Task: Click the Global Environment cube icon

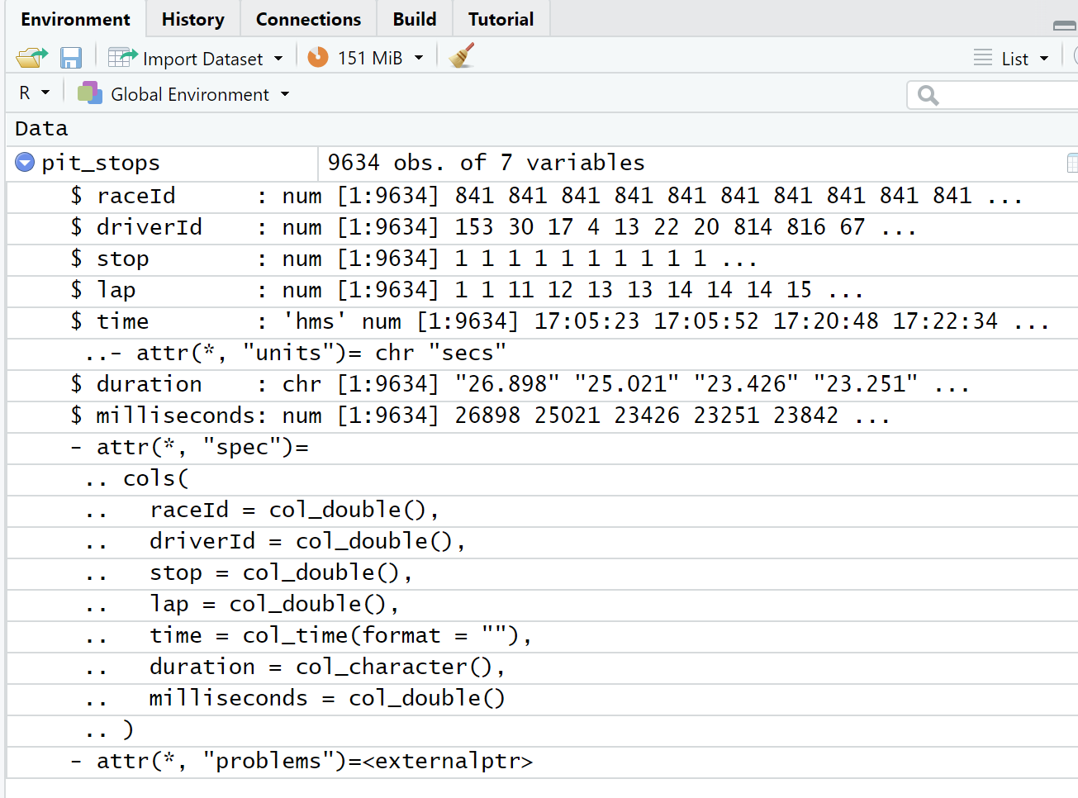Action: pos(89,93)
